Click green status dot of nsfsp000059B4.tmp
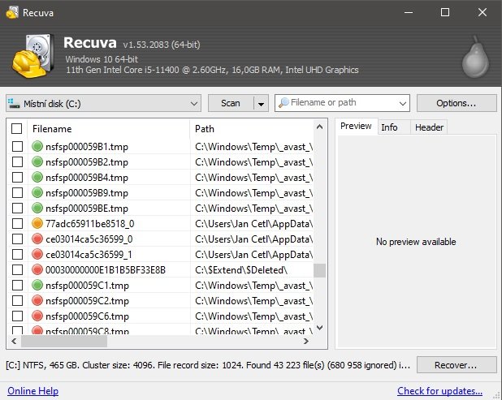The height and width of the screenshot is (400, 502). (37, 177)
